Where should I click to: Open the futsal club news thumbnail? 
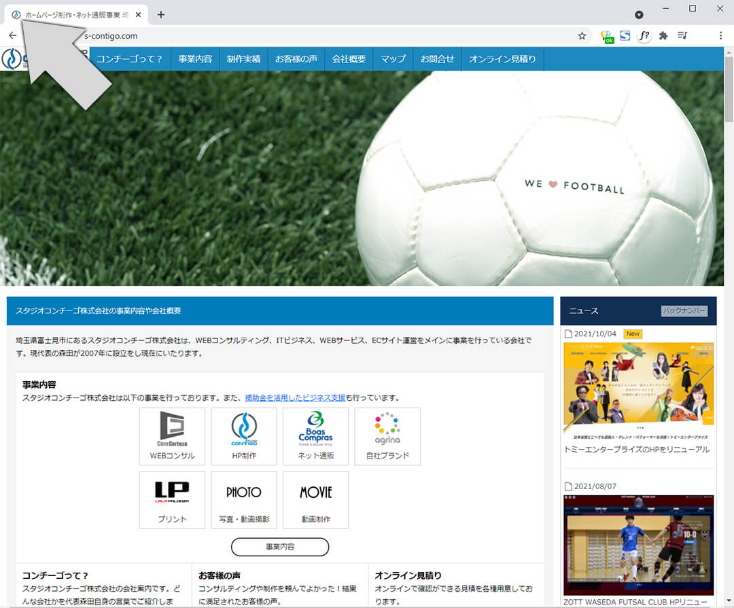pyautogui.click(x=638, y=545)
